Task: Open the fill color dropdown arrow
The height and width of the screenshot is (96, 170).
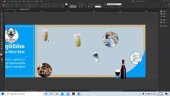Action: [68, 4]
